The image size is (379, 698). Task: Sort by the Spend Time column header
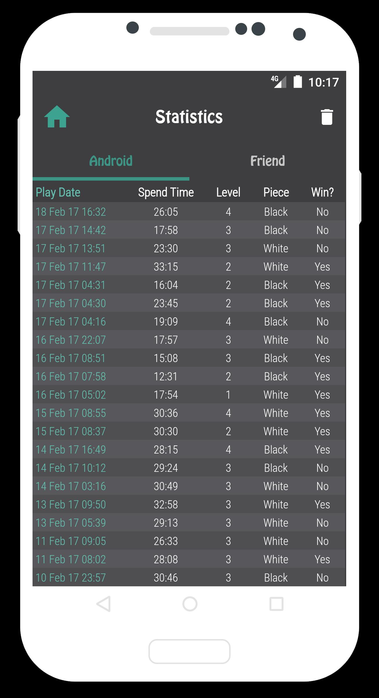pos(166,192)
